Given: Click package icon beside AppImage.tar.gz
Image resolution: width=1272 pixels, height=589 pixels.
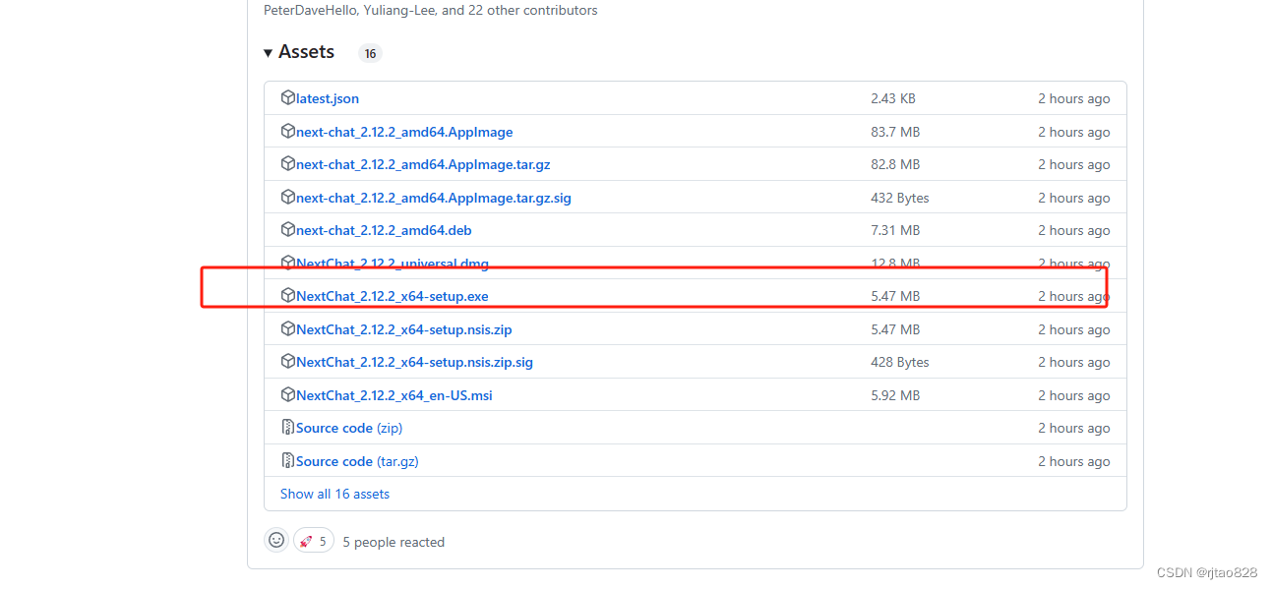Looking at the screenshot, I should tap(288, 164).
